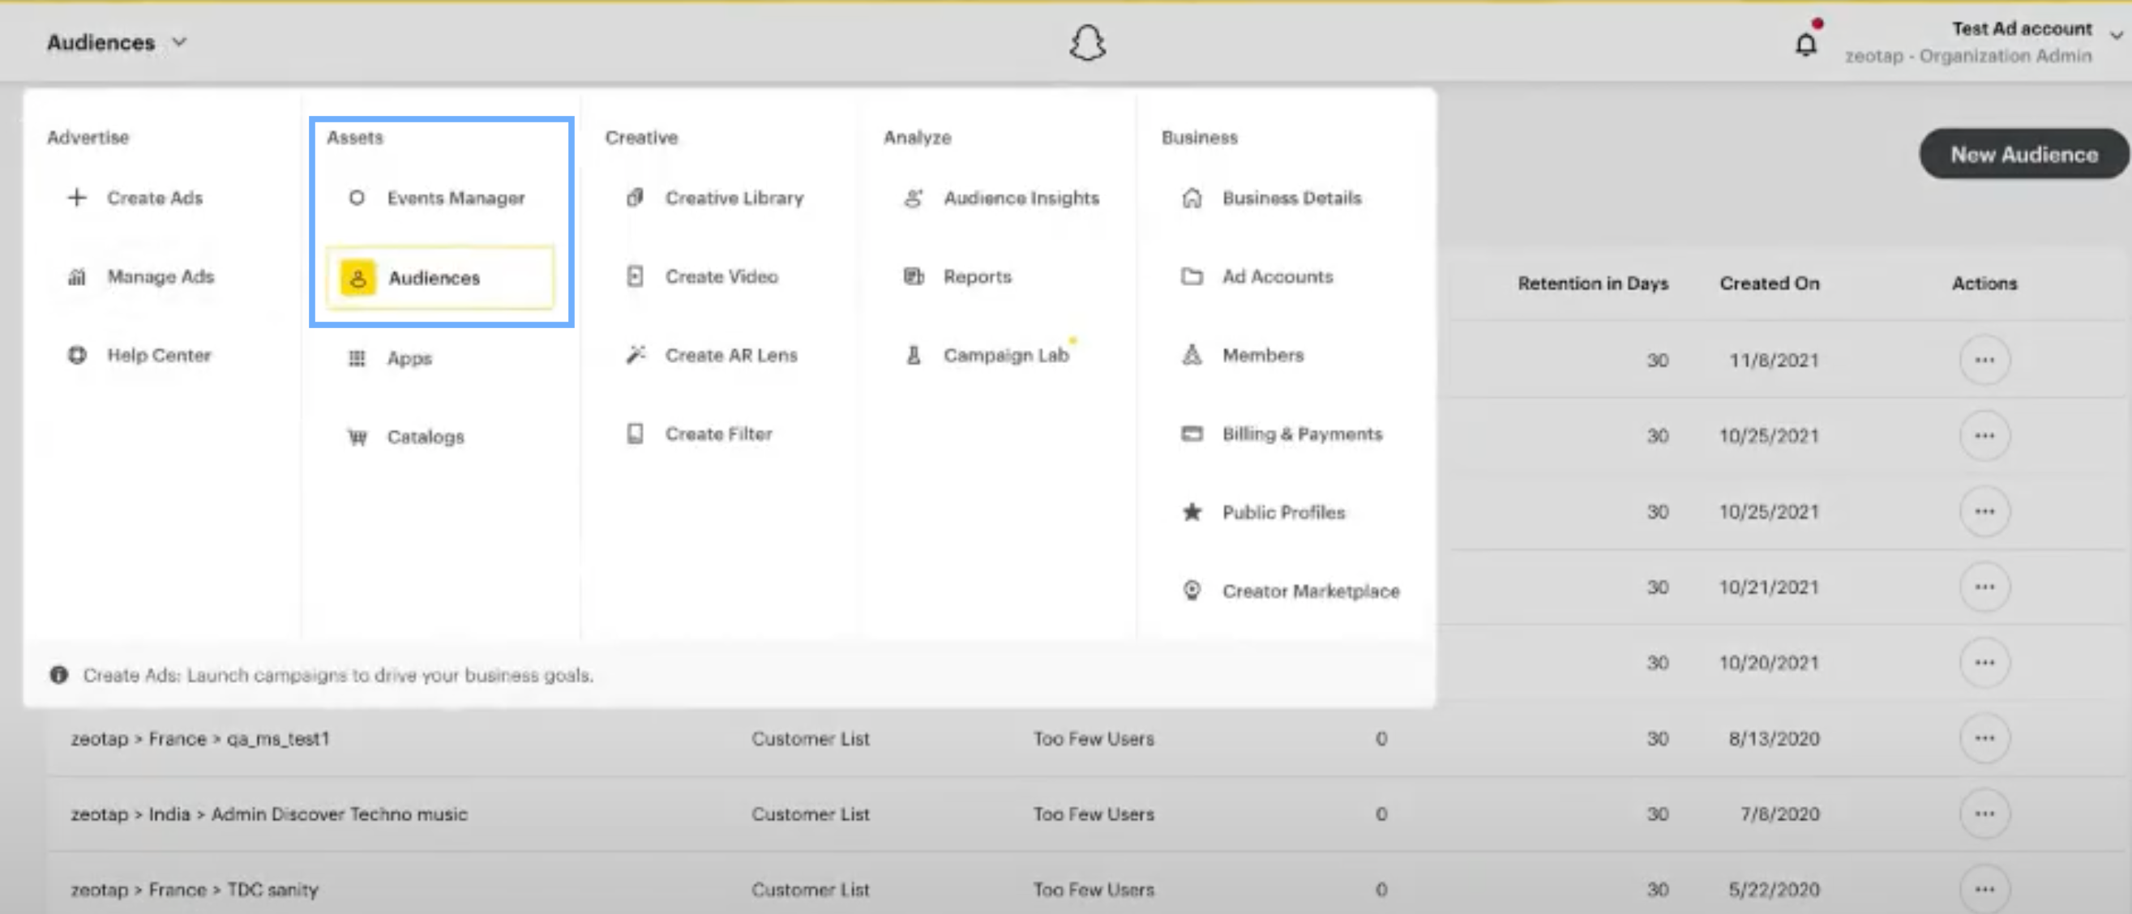The image size is (2132, 914).
Task: Click the Campaign Lab flask icon
Action: [x=913, y=355]
